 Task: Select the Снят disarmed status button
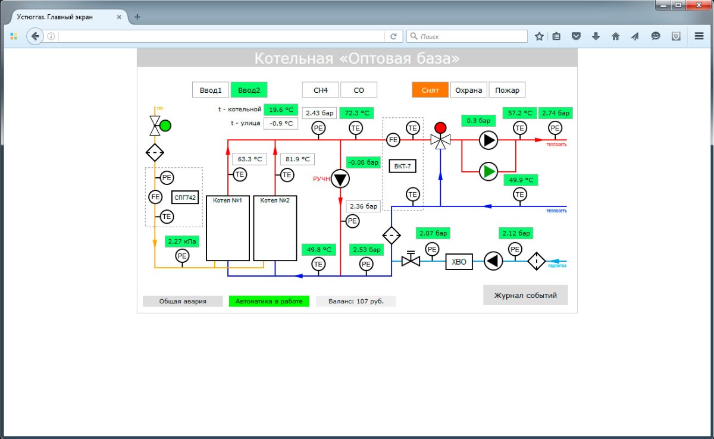click(x=430, y=90)
